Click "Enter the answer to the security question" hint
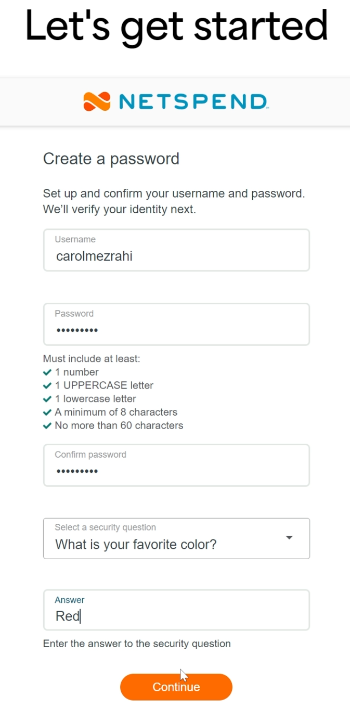 point(137,644)
